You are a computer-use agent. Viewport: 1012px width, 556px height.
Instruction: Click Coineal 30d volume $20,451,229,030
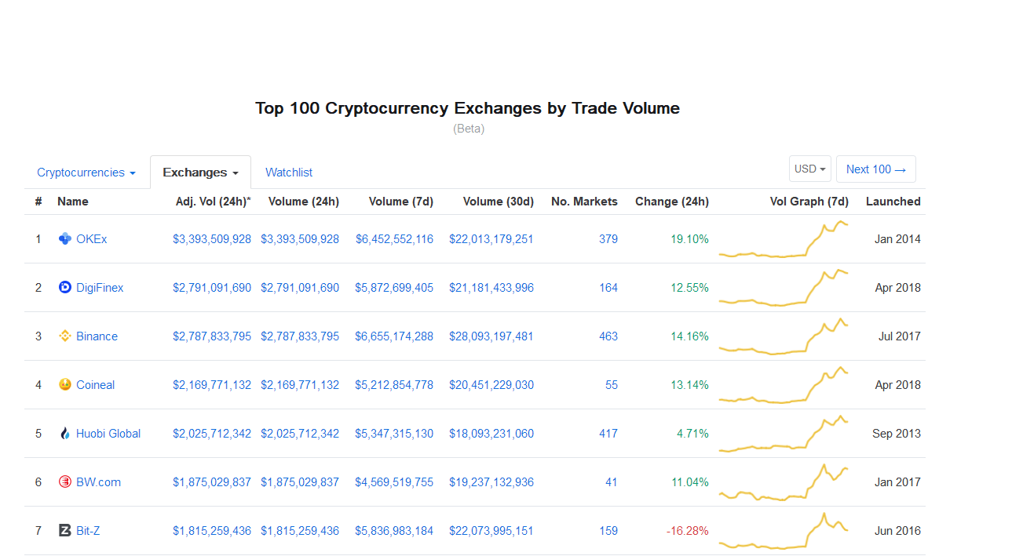coord(491,385)
